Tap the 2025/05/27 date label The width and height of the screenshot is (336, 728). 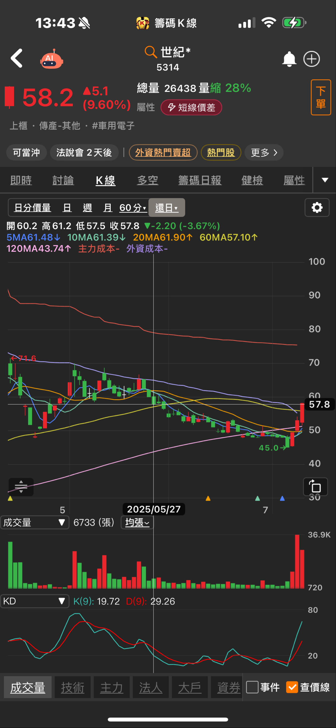pos(154,509)
